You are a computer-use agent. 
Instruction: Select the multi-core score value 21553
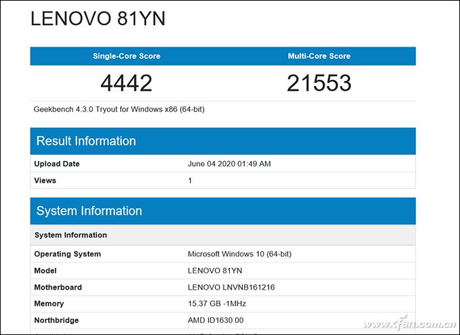tap(319, 83)
